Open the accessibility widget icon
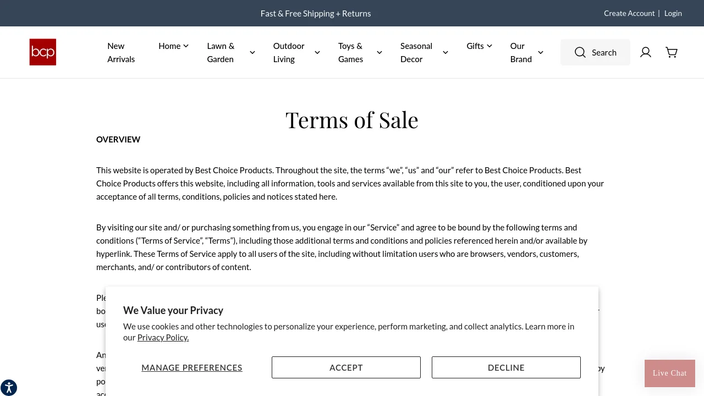 tap(9, 387)
